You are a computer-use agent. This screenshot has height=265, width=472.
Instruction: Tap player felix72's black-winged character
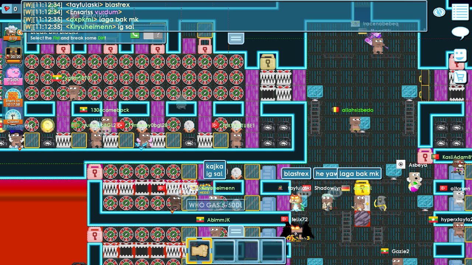pyautogui.click(x=297, y=233)
